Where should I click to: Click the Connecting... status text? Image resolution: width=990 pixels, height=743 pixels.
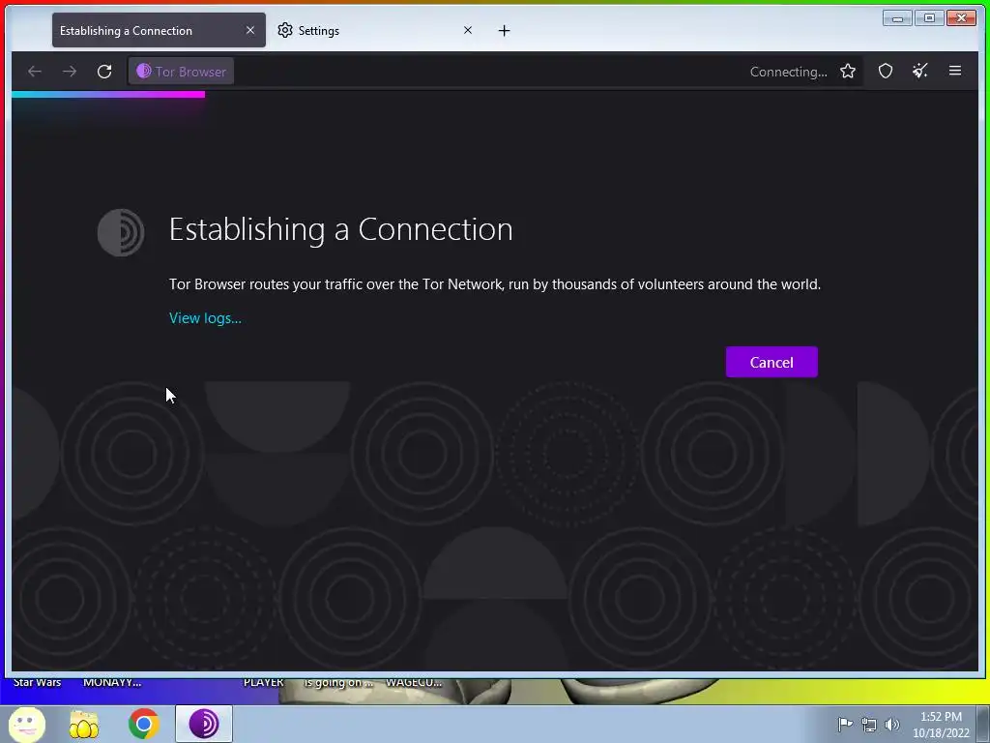click(x=789, y=72)
